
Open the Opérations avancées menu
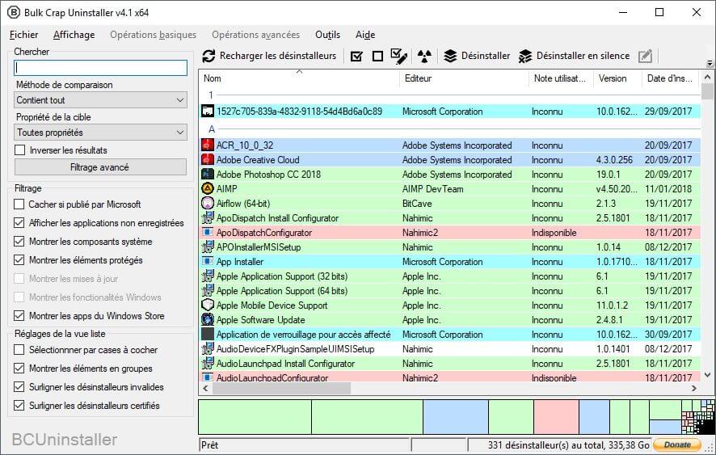[255, 35]
